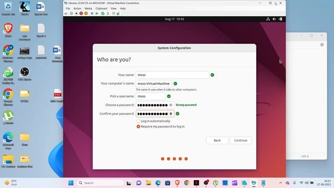Select Microsoft Edge desktop shortcut

pos(8,140)
